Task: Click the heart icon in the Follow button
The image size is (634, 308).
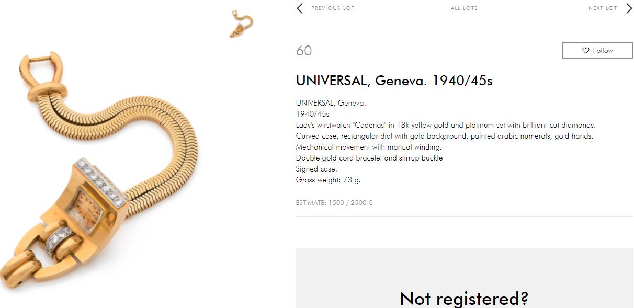Action: point(586,50)
